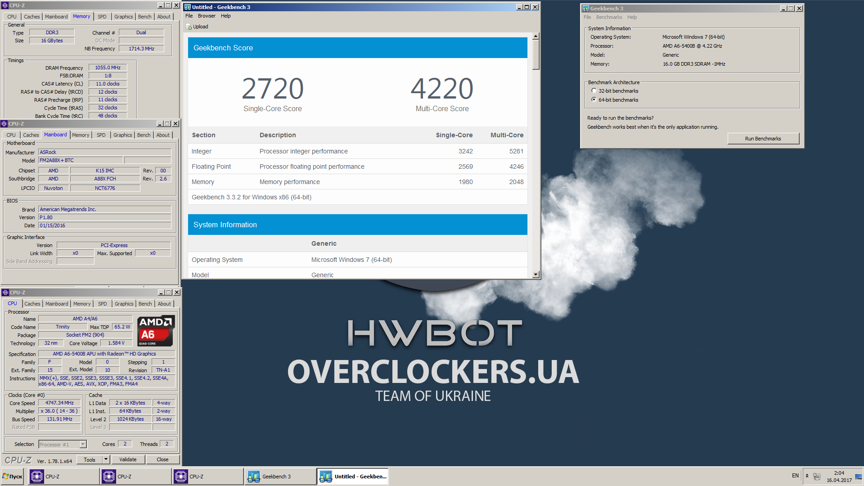The width and height of the screenshot is (864, 486).
Task: Click the Geekbench results scrollbar thumb
Action: [x=535, y=55]
